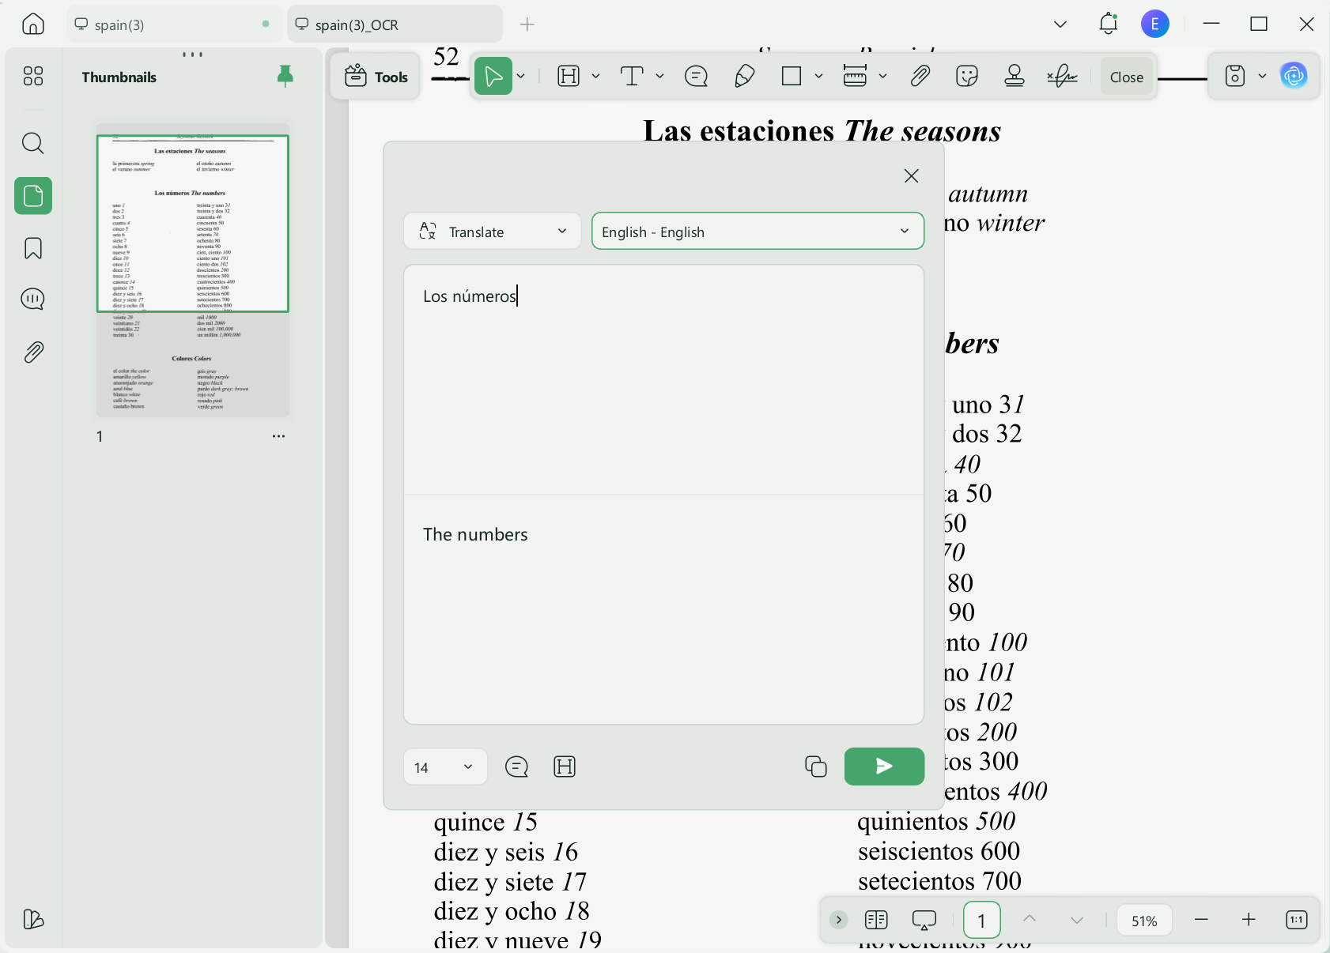Zoom out with minus button

1201,920
